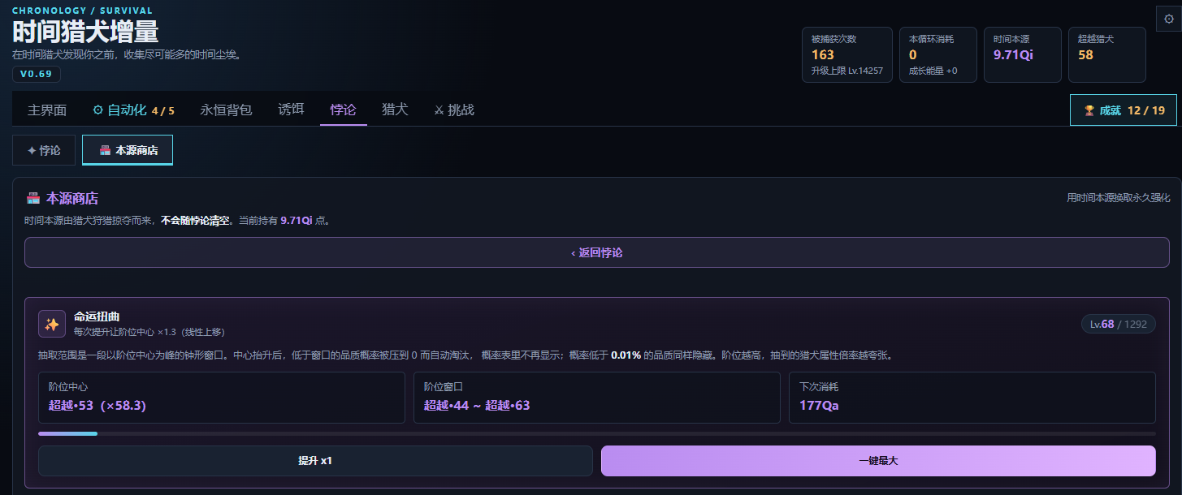Switch to the 主界面 tab
This screenshot has height=495, width=1182.
click(47, 110)
